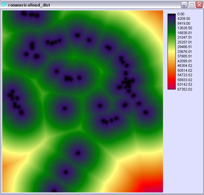
Task: Click the red segment of legend color bar
Action: pos(171,80)
